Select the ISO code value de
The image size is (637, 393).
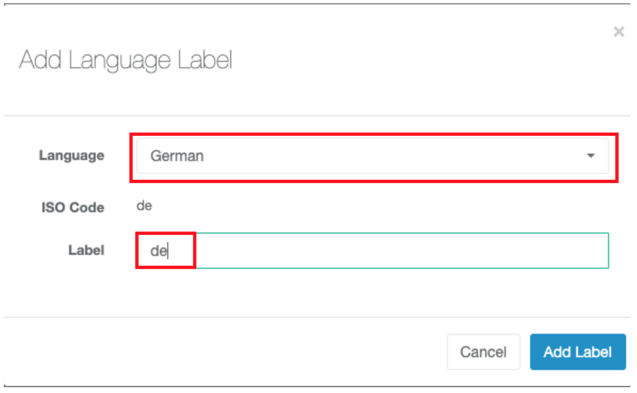pos(144,205)
